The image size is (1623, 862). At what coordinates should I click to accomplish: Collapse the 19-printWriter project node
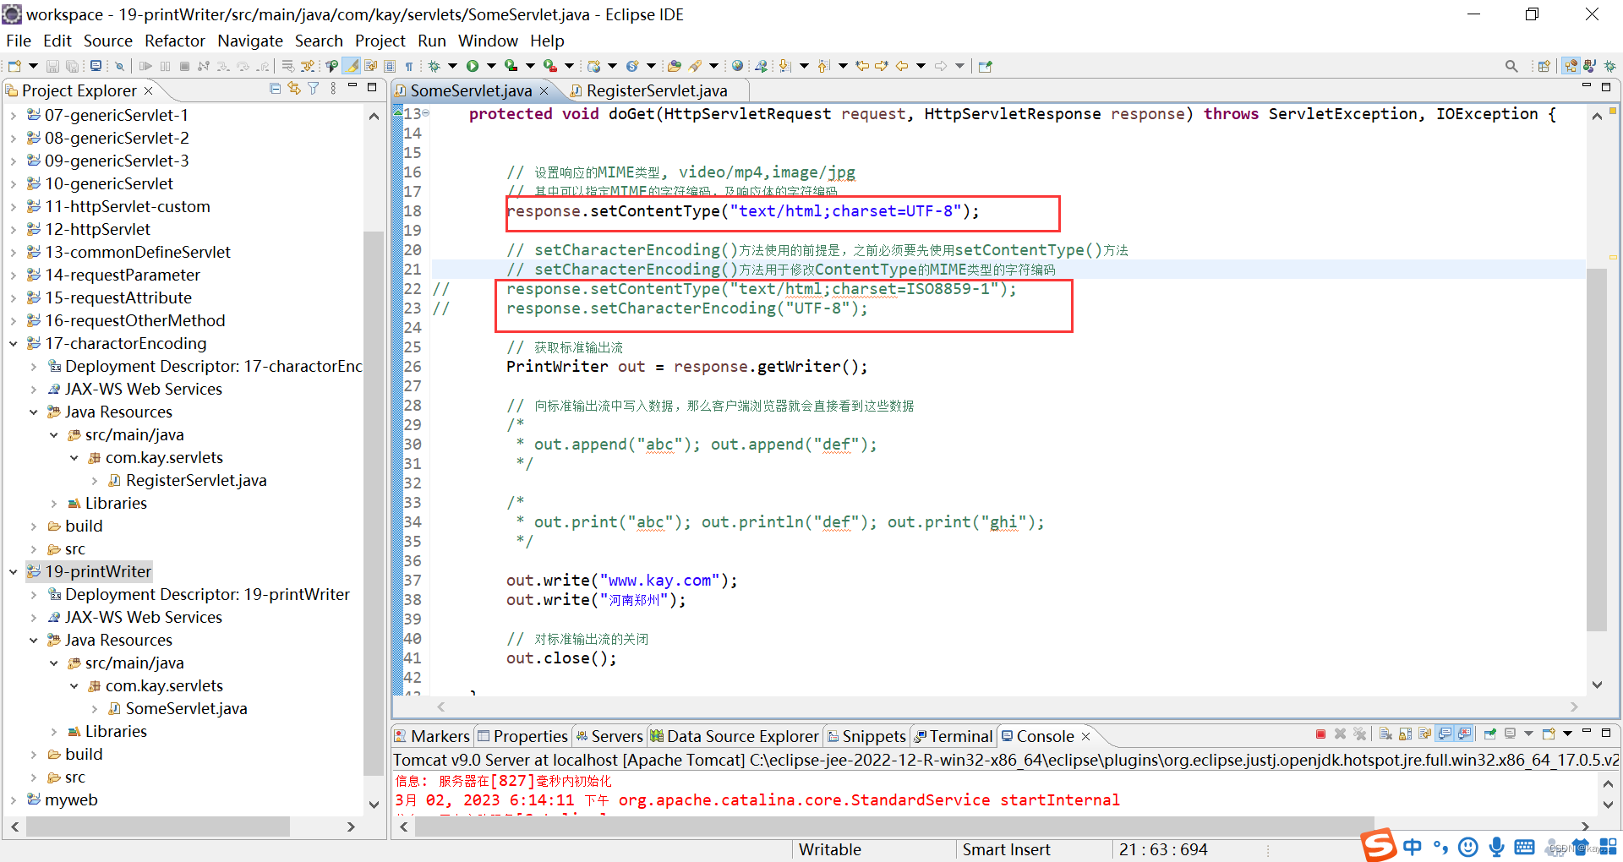pyautogui.click(x=13, y=572)
